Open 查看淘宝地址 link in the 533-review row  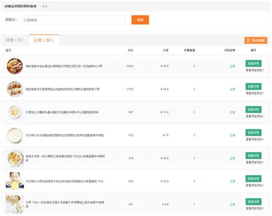255,139
